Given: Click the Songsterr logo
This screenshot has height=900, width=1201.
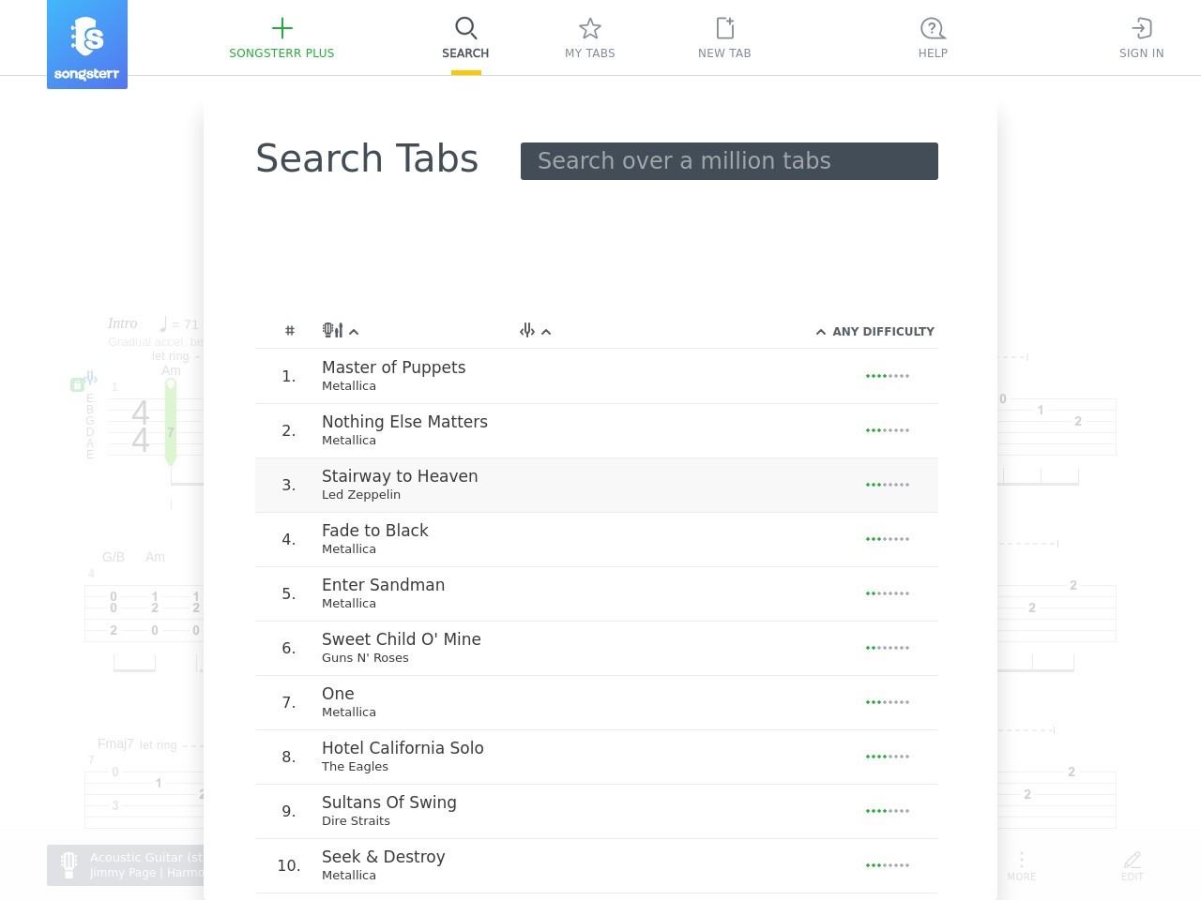Looking at the screenshot, I should click(x=87, y=44).
